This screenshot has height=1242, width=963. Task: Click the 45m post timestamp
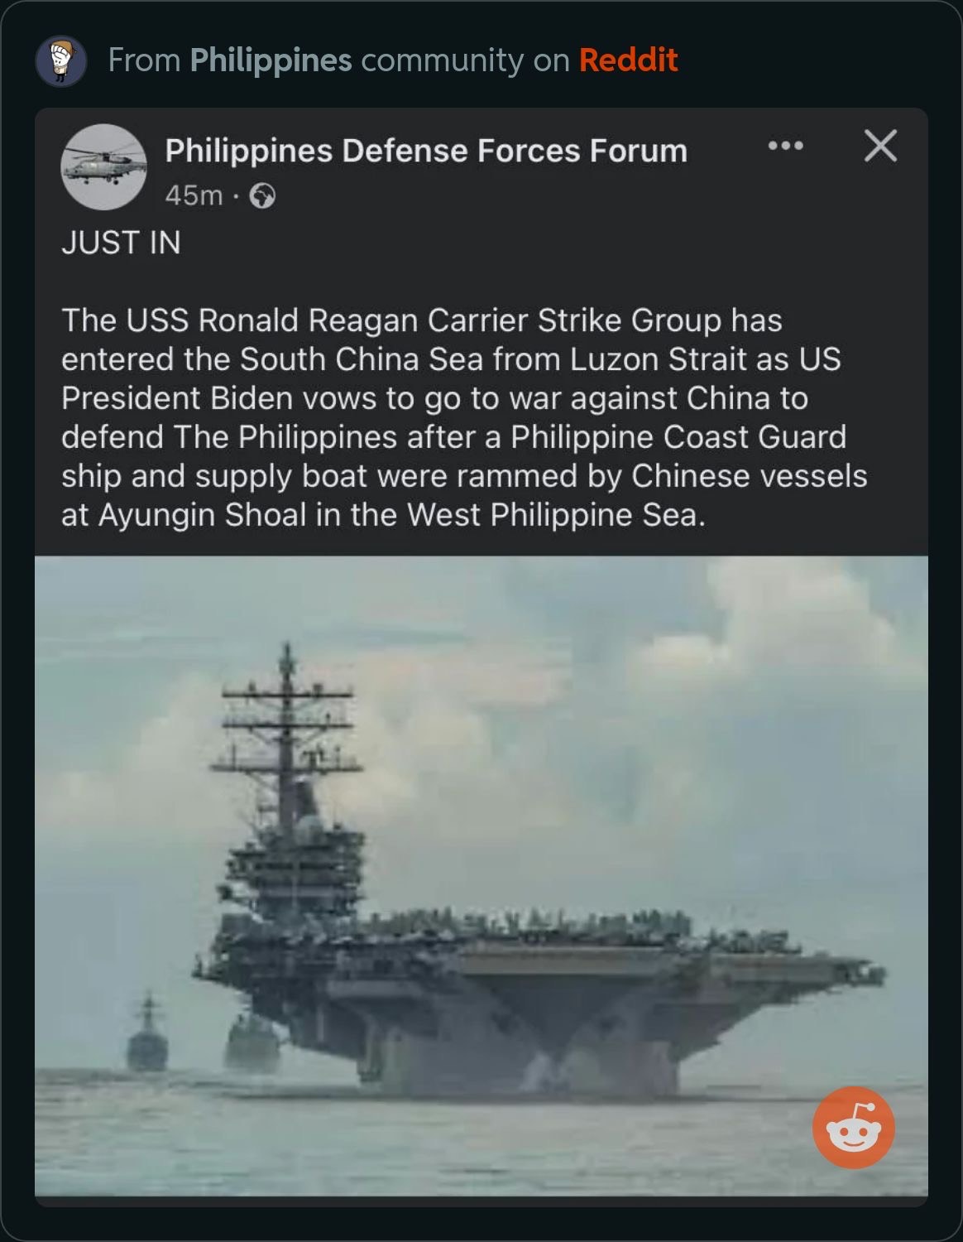(194, 195)
